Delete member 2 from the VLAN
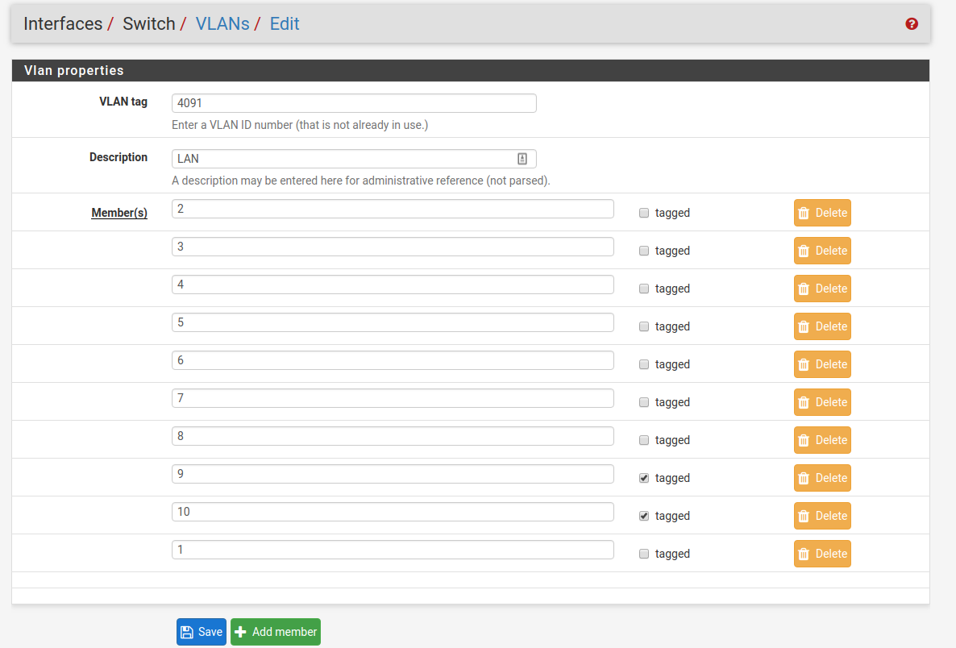Image resolution: width=956 pixels, height=648 pixels. (x=822, y=213)
